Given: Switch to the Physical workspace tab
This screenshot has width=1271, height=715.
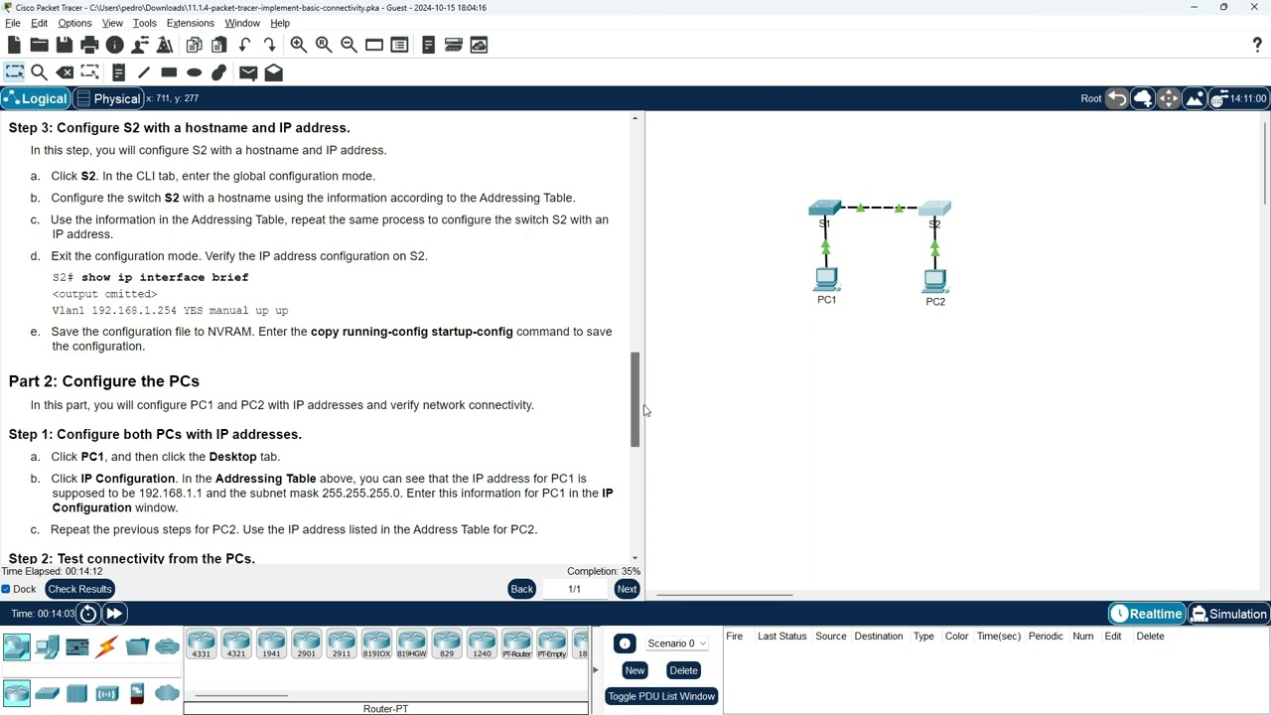Looking at the screenshot, I should click(x=108, y=98).
